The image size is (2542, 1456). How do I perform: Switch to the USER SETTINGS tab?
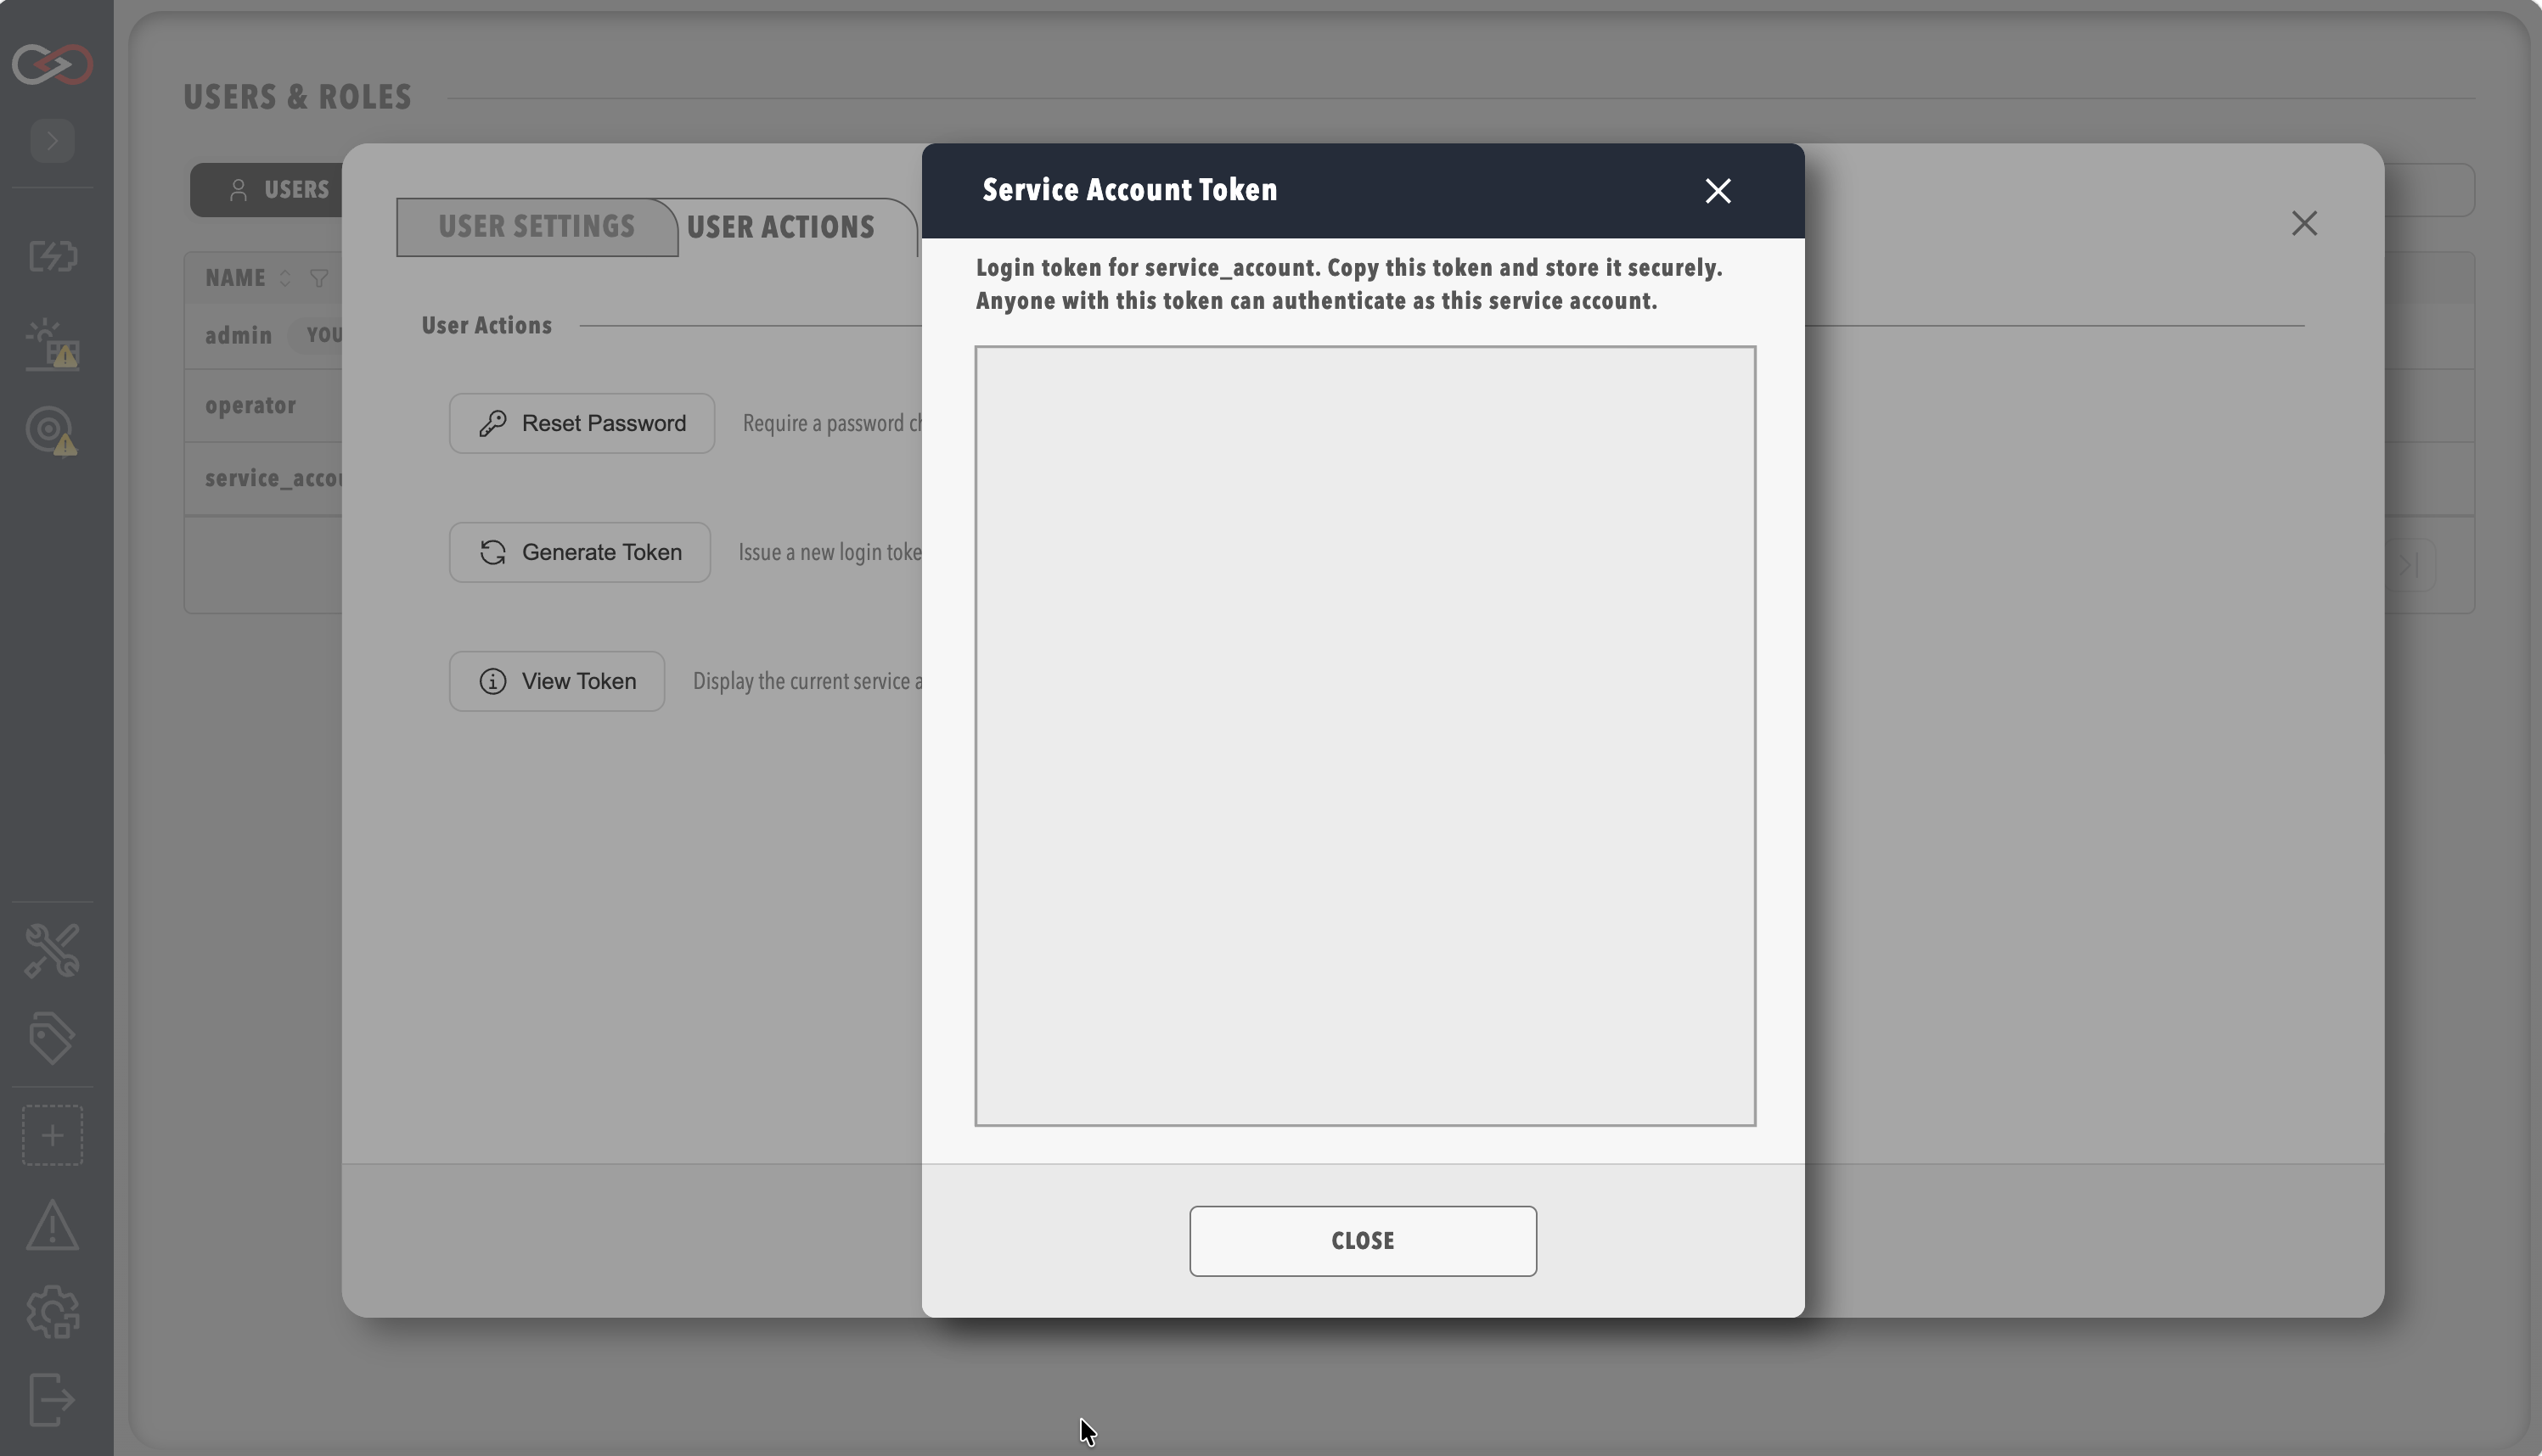click(x=537, y=227)
